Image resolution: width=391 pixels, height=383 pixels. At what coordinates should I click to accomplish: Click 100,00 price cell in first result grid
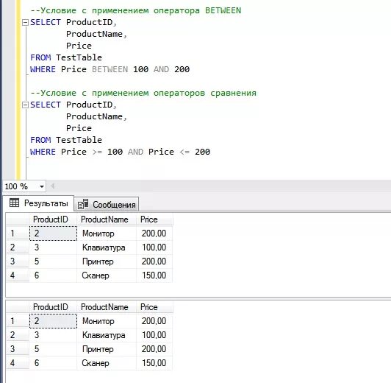(x=154, y=247)
